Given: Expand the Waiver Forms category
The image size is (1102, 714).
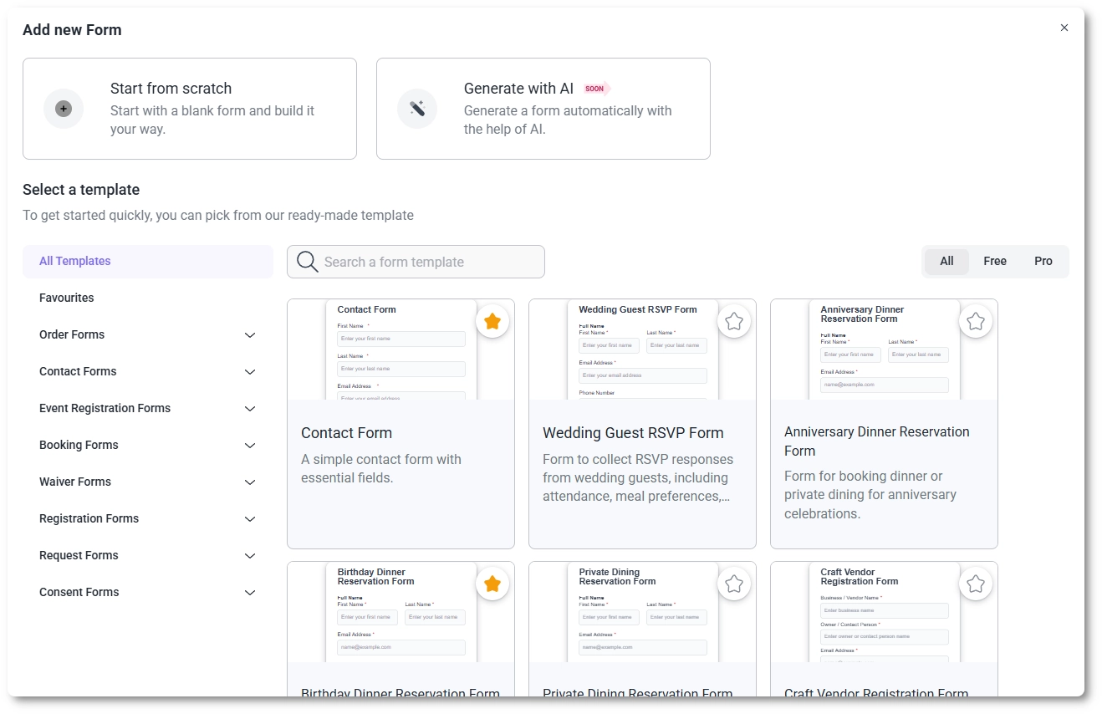Looking at the screenshot, I should click(x=148, y=482).
